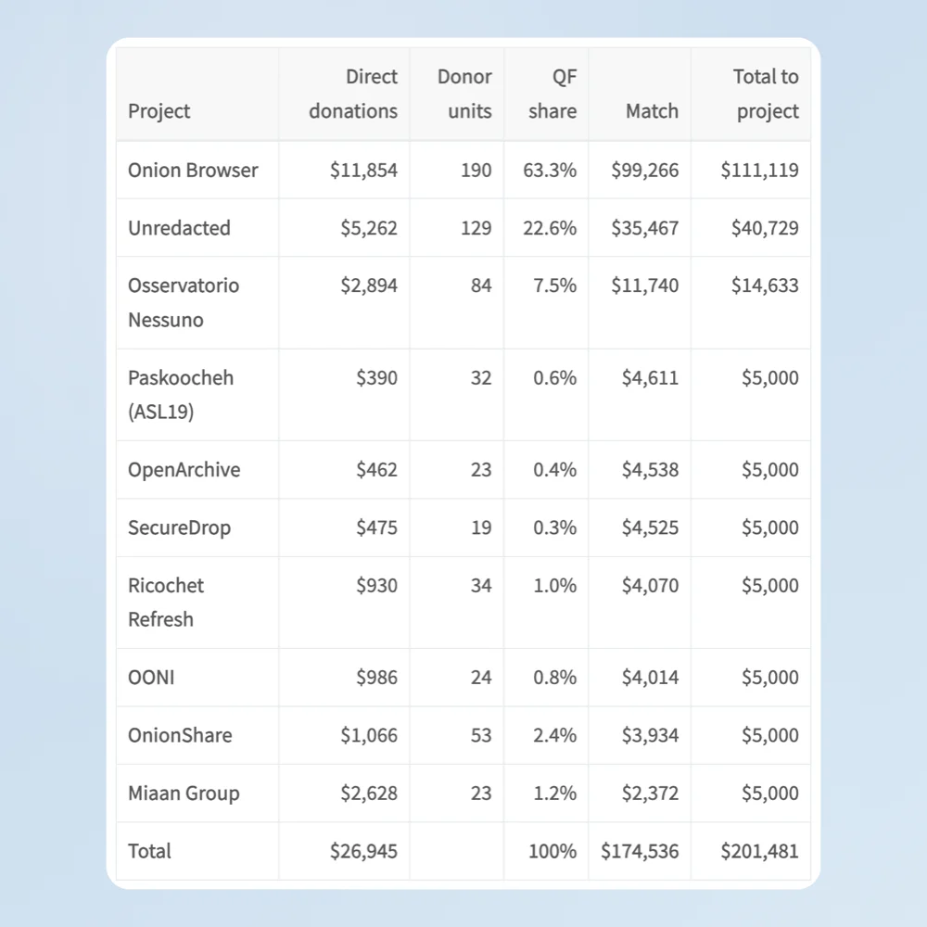Select the OpenArchive project name

point(184,470)
